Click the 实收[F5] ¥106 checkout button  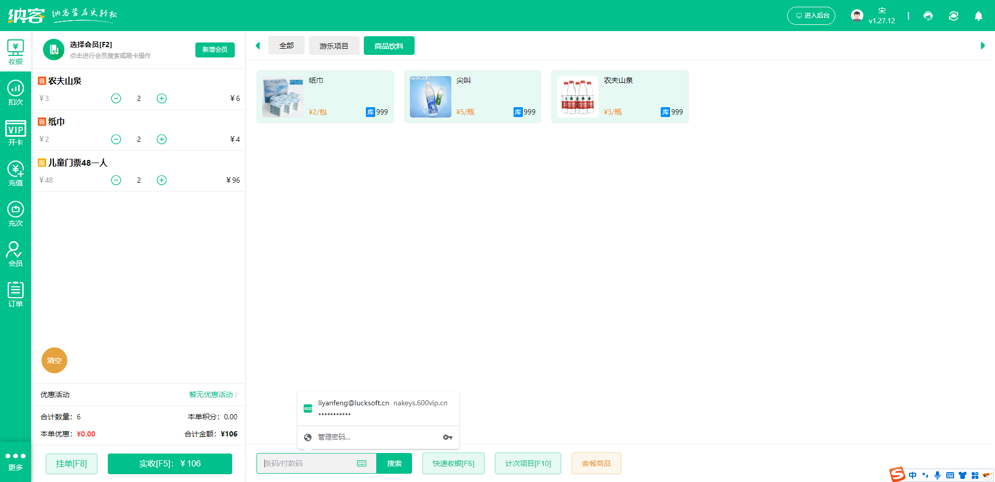point(169,464)
